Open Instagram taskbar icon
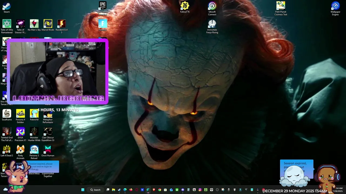Viewport: 346px width, 194px height. click(200, 190)
